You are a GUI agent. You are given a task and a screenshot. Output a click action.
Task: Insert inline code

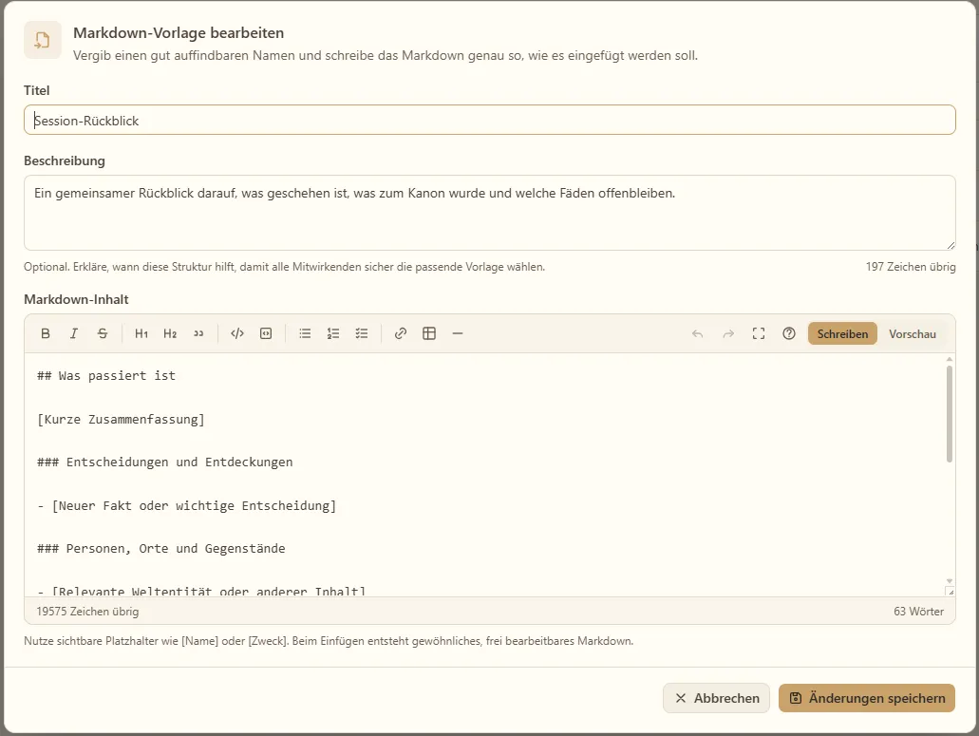click(x=237, y=333)
